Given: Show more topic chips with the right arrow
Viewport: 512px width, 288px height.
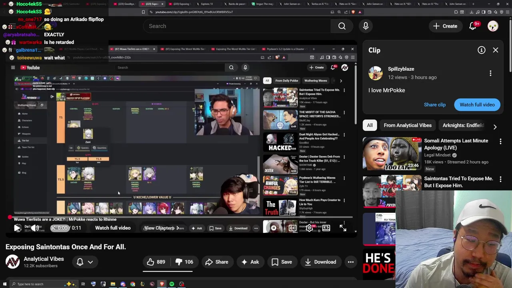Looking at the screenshot, I should tap(495, 127).
